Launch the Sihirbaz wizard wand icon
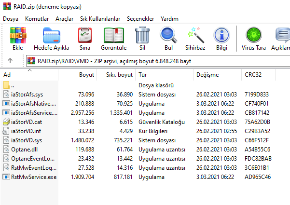The width and height of the screenshot is (290, 205). click(x=196, y=35)
